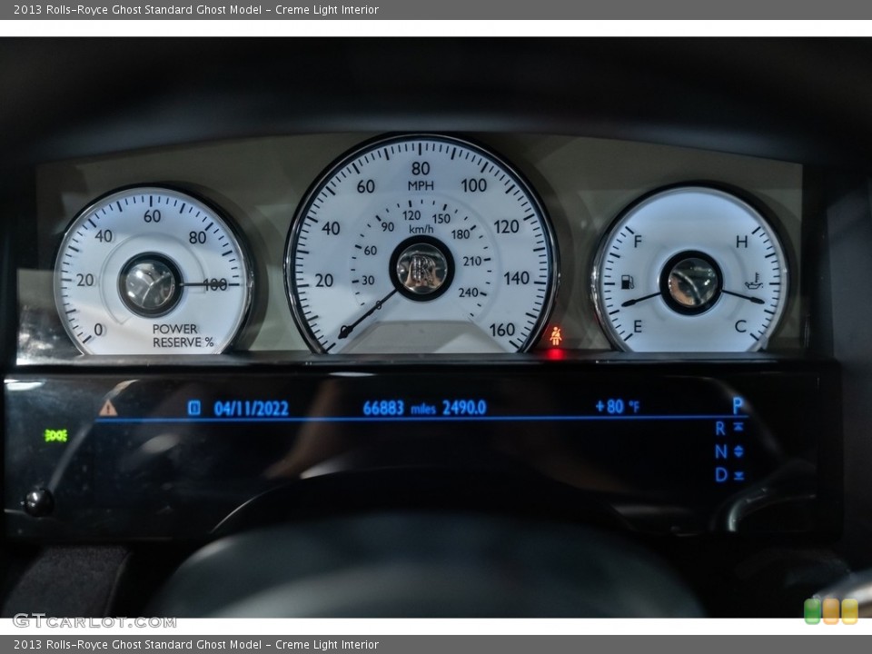Click the E label on fuel gauge
The image size is (872, 654).
pos(638,326)
